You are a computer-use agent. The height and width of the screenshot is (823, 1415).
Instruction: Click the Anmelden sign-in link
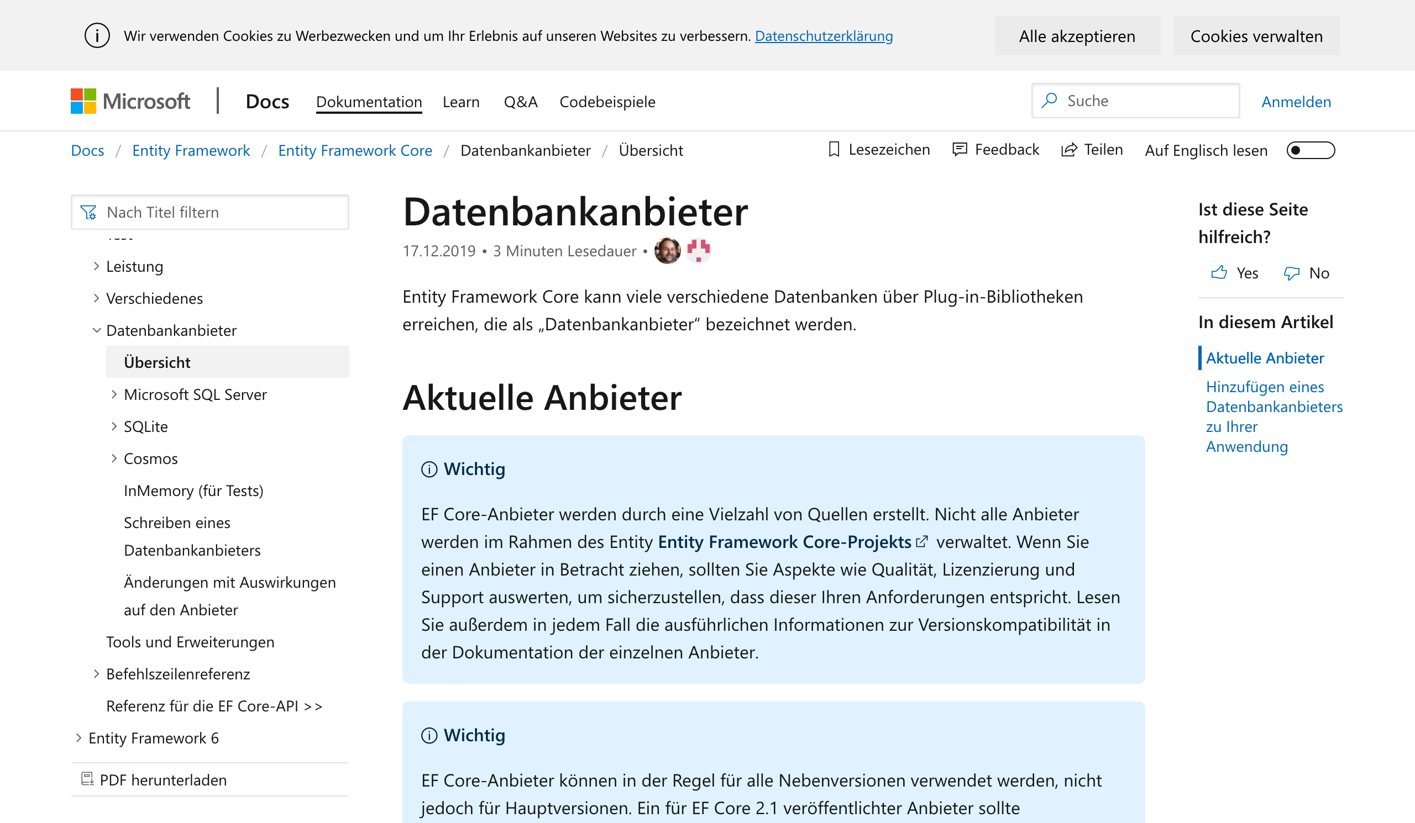(1296, 102)
